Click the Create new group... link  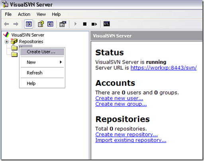pos(121,104)
